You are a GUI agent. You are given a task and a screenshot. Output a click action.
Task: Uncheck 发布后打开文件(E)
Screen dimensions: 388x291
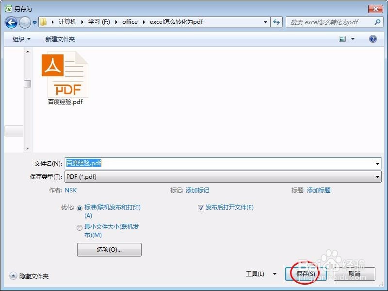point(201,207)
